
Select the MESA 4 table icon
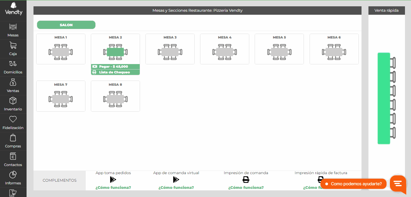point(225,52)
